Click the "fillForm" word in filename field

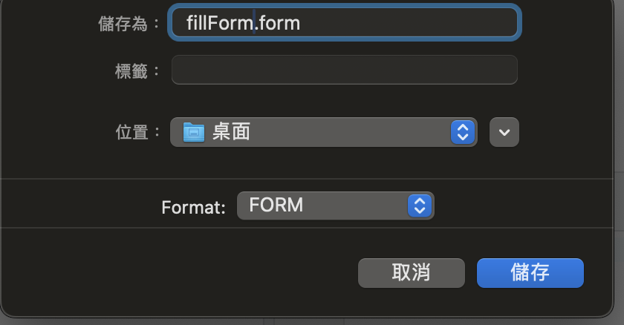tap(220, 23)
